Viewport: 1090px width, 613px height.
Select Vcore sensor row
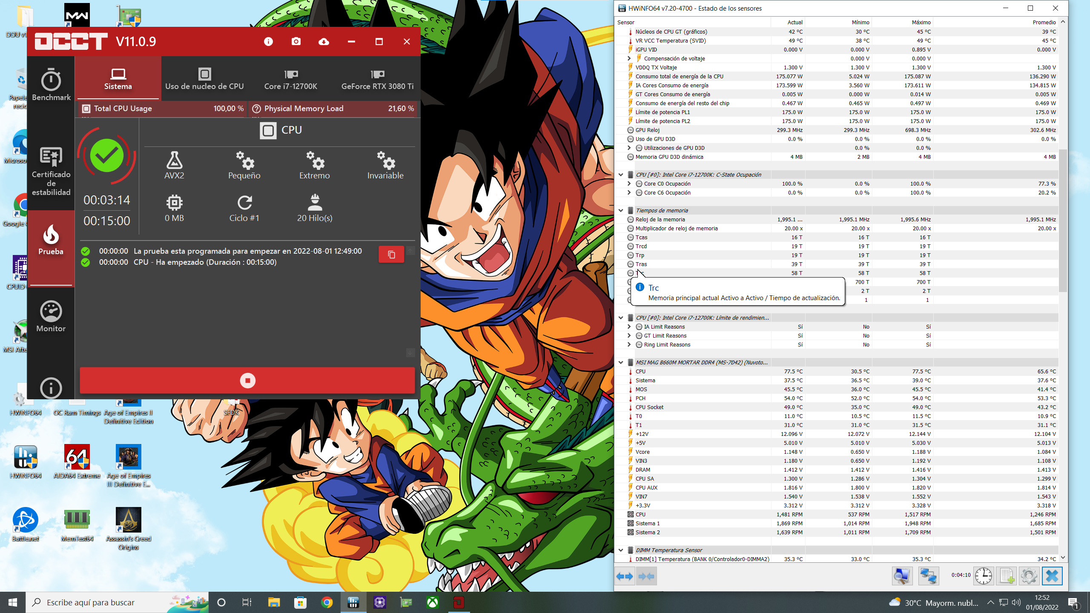click(x=837, y=452)
